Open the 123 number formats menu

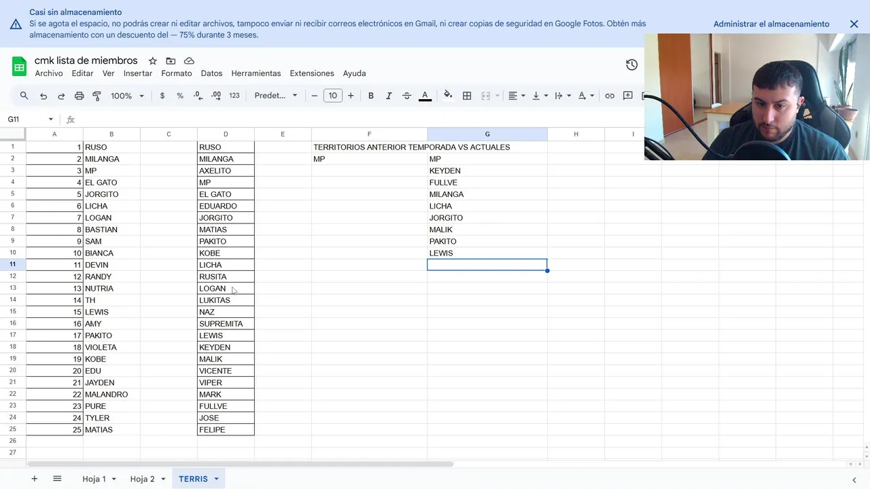coord(234,96)
